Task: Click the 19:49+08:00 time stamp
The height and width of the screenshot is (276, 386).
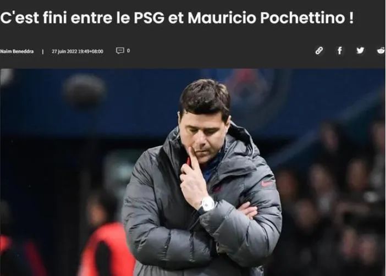Action: pos(91,52)
